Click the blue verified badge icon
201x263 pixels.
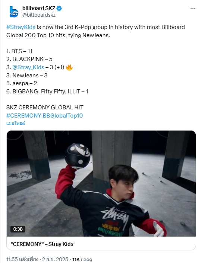59,8
